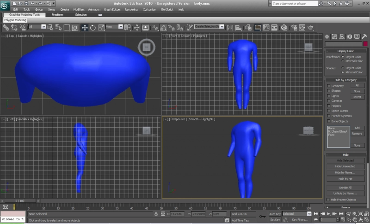Screen dimensions: 370x224
Task: Open the Motion command panel
Action: click(x=349, y=36)
